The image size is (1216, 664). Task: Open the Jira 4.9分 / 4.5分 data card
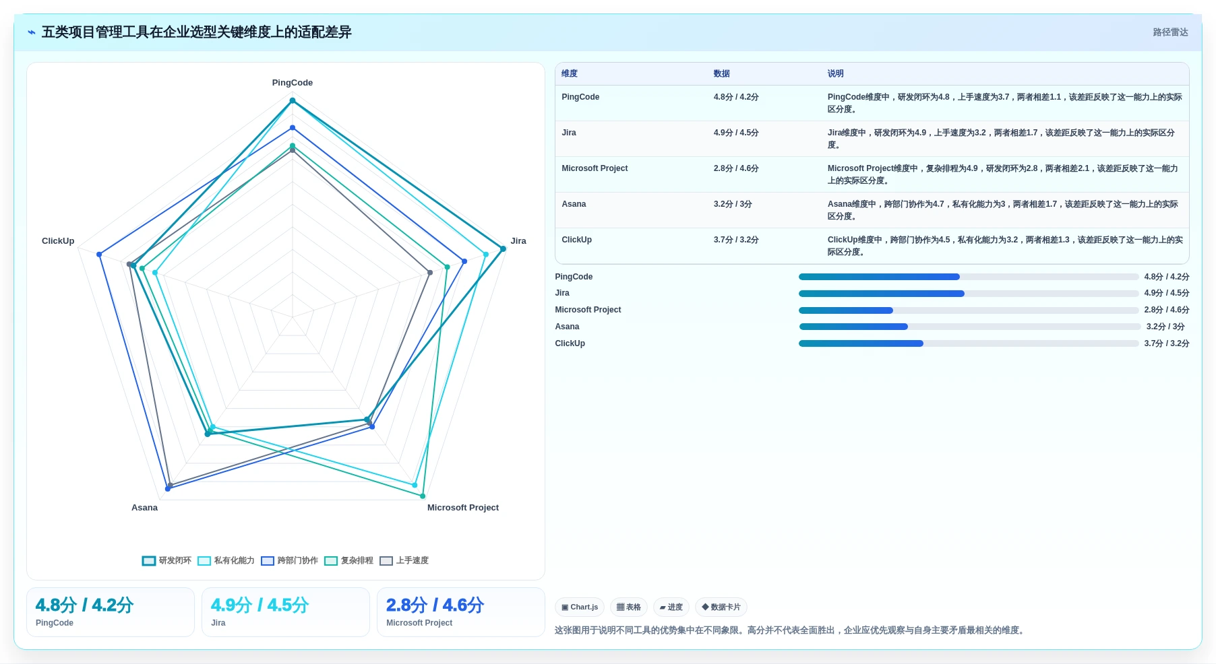pyautogui.click(x=286, y=612)
